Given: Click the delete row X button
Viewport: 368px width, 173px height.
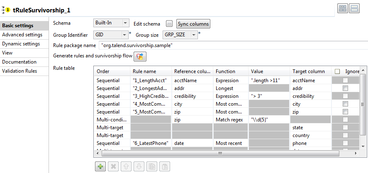Looking at the screenshot, I should point(112,166).
